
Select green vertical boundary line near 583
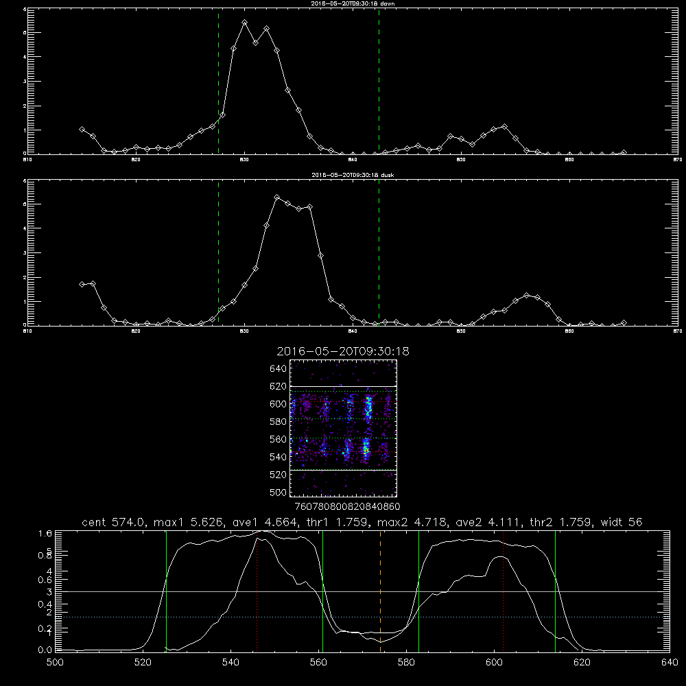click(418, 591)
